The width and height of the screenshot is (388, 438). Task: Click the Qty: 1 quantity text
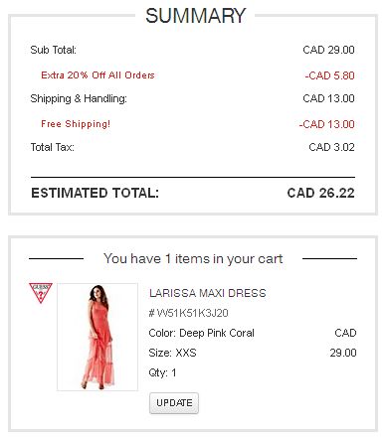pyautogui.click(x=162, y=372)
